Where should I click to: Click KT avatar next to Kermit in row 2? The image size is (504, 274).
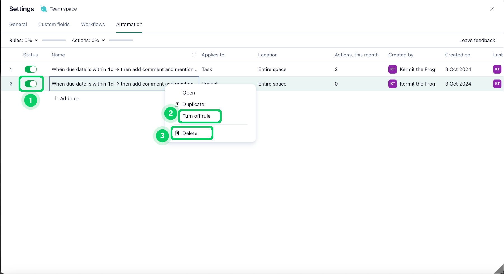pyautogui.click(x=393, y=84)
